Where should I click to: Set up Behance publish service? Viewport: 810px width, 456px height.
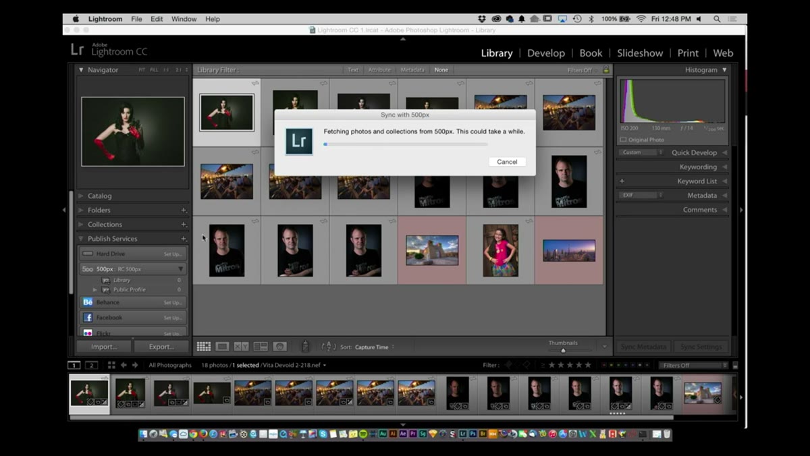pyautogui.click(x=172, y=303)
